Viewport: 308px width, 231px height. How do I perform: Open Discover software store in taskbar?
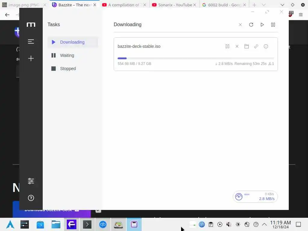click(40, 224)
